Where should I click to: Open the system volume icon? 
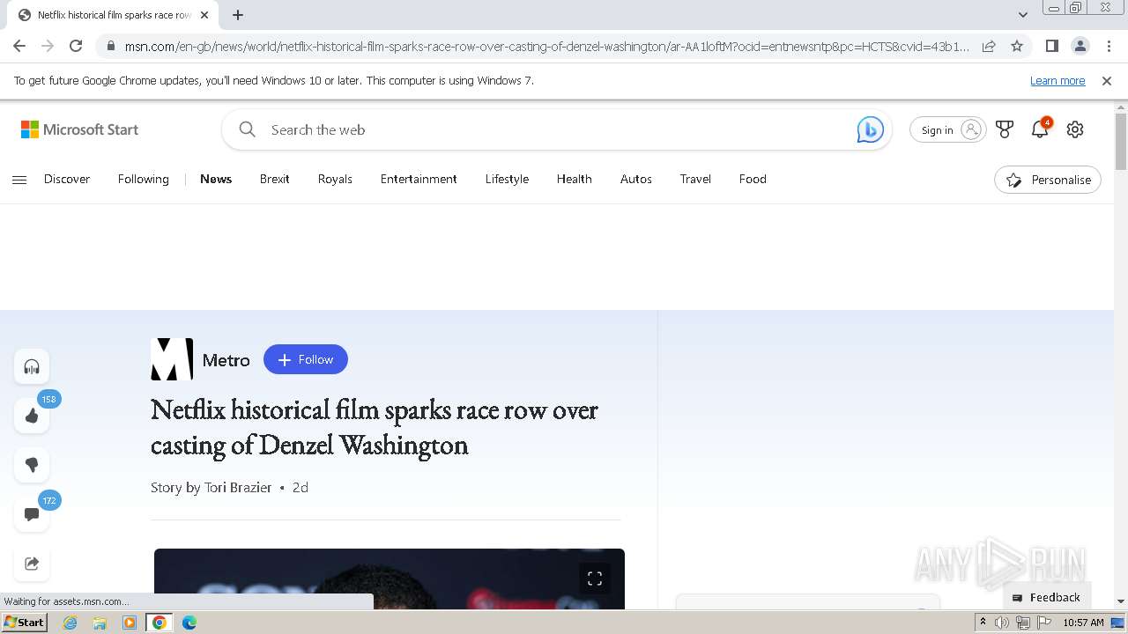pos(1002,623)
